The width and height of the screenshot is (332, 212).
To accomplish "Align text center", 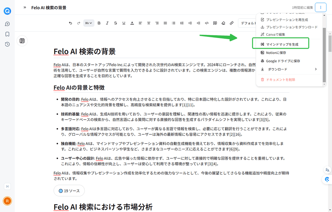I will coord(149,23).
